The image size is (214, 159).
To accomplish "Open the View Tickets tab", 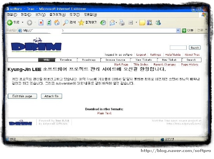I will [144, 60].
